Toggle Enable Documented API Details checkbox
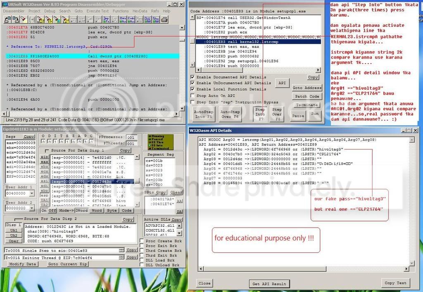 tap(192, 77)
